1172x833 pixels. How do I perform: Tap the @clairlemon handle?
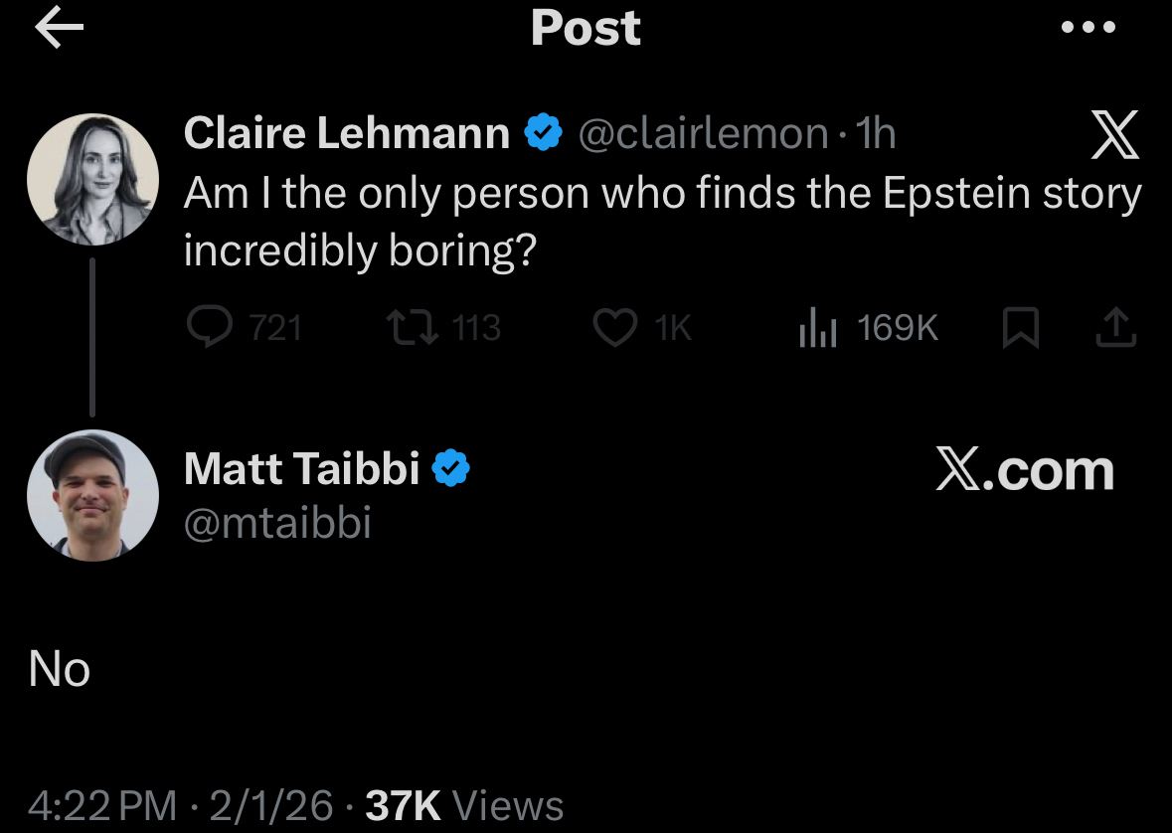(703, 133)
